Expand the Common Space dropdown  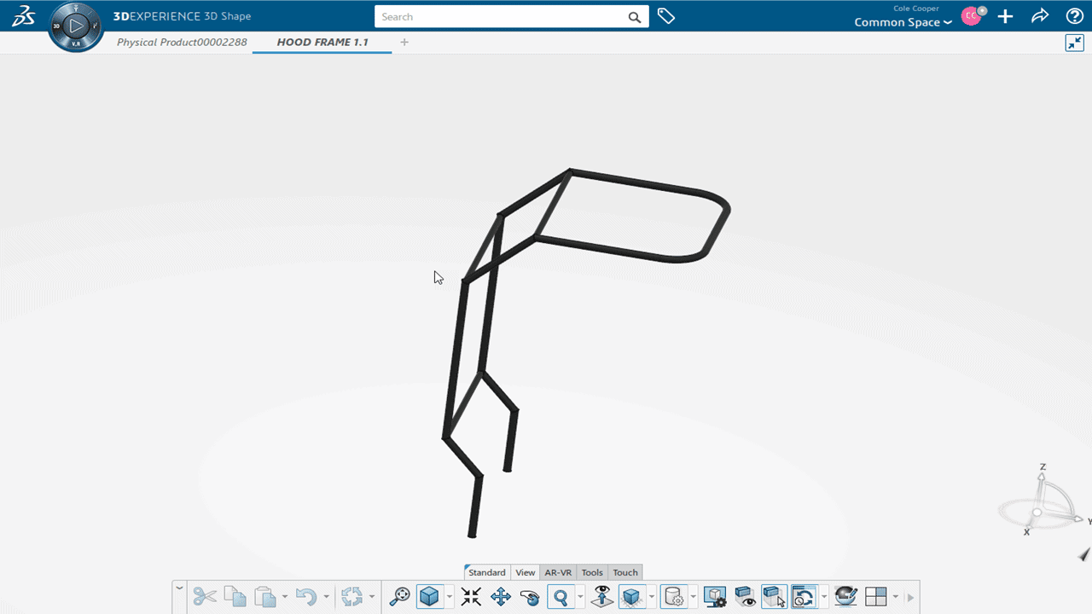click(x=903, y=22)
